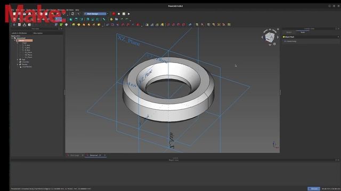Image resolution: width=341 pixels, height=191 pixels.
Task: Select the Polar pattern icon
Action: (x=157, y=25)
